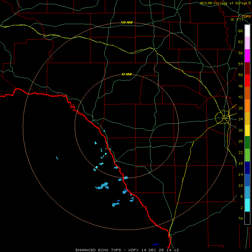This screenshot has width=252, height=252.
Task: Click the 38 value on the scale
Action: pyautogui.click(x=241, y=108)
